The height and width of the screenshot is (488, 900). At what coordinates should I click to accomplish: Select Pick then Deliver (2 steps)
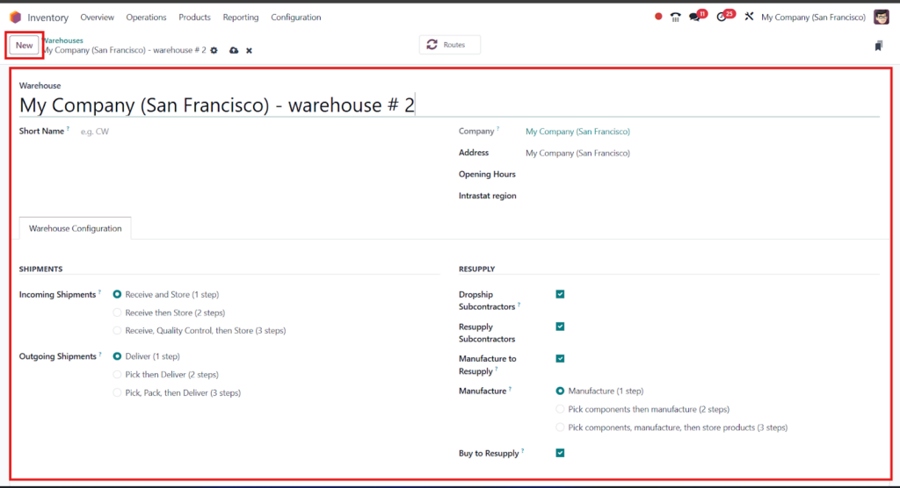pyautogui.click(x=117, y=375)
